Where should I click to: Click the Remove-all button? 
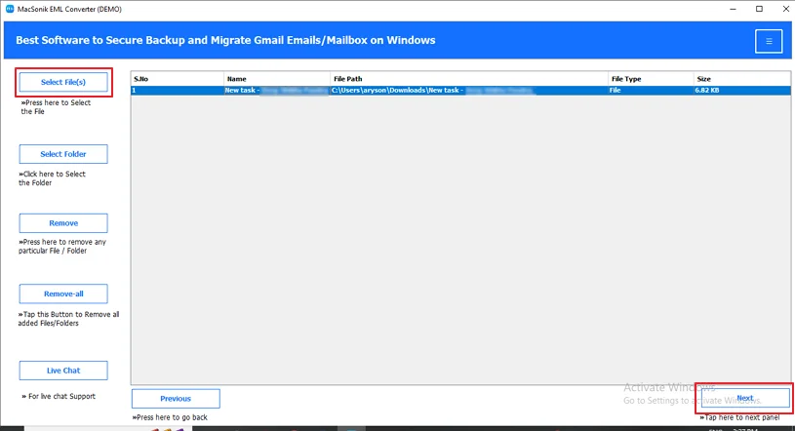click(x=63, y=294)
